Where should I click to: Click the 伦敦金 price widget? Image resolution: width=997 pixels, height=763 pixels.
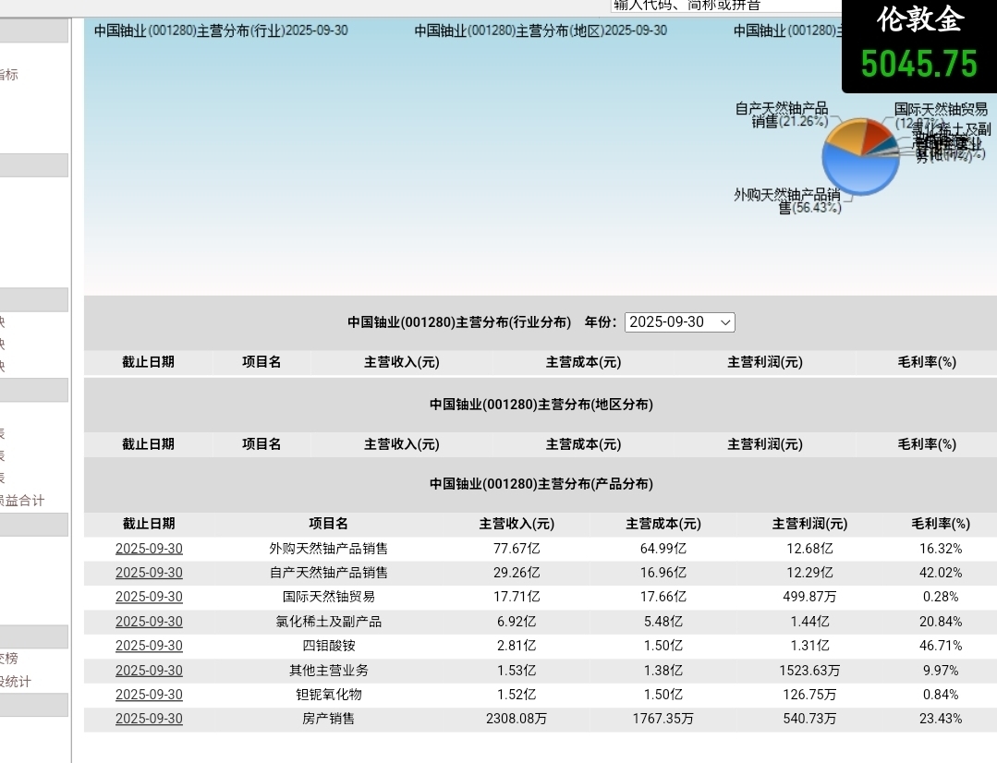(919, 46)
